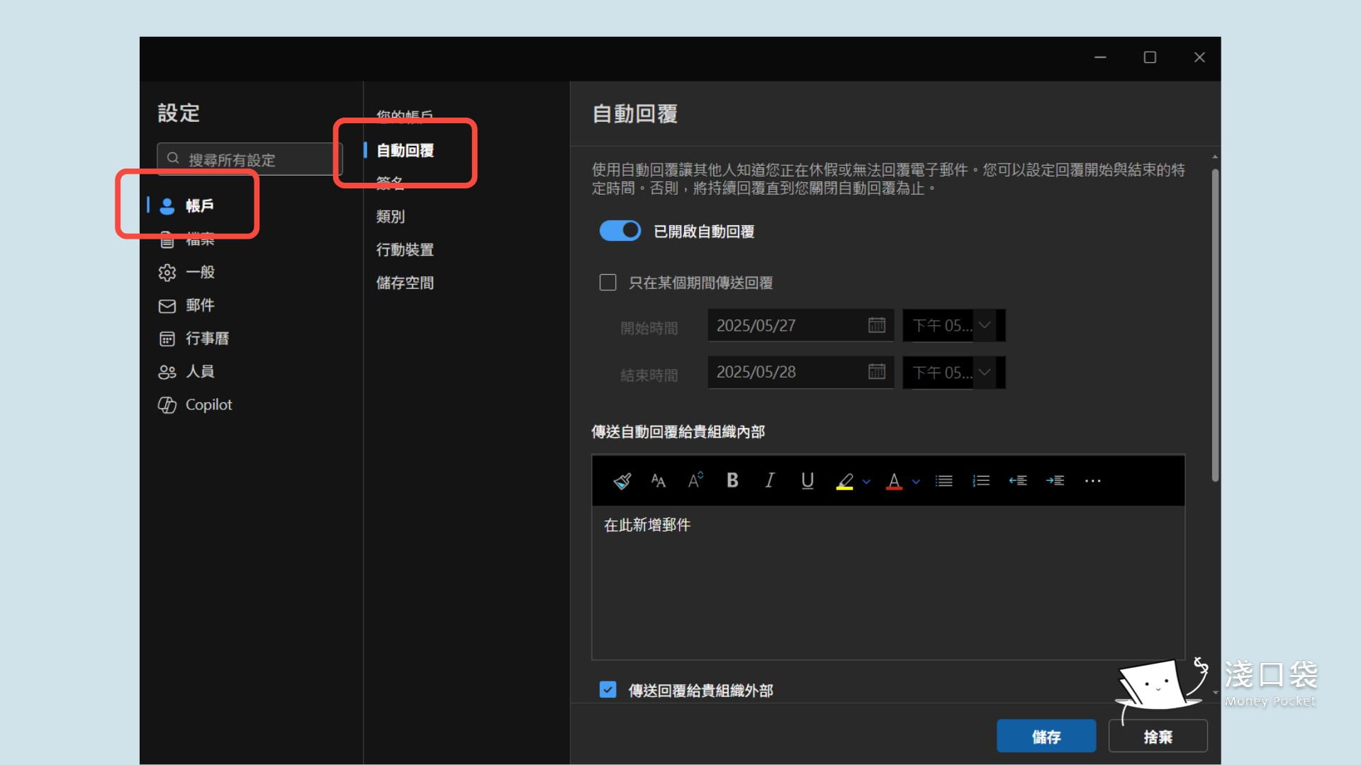Underline the reply text
1361x765 pixels.
pyautogui.click(x=807, y=480)
